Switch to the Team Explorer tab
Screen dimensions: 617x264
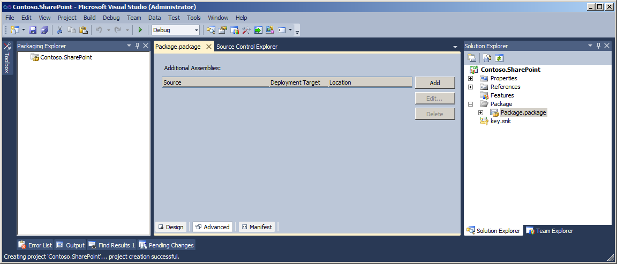(x=550, y=231)
